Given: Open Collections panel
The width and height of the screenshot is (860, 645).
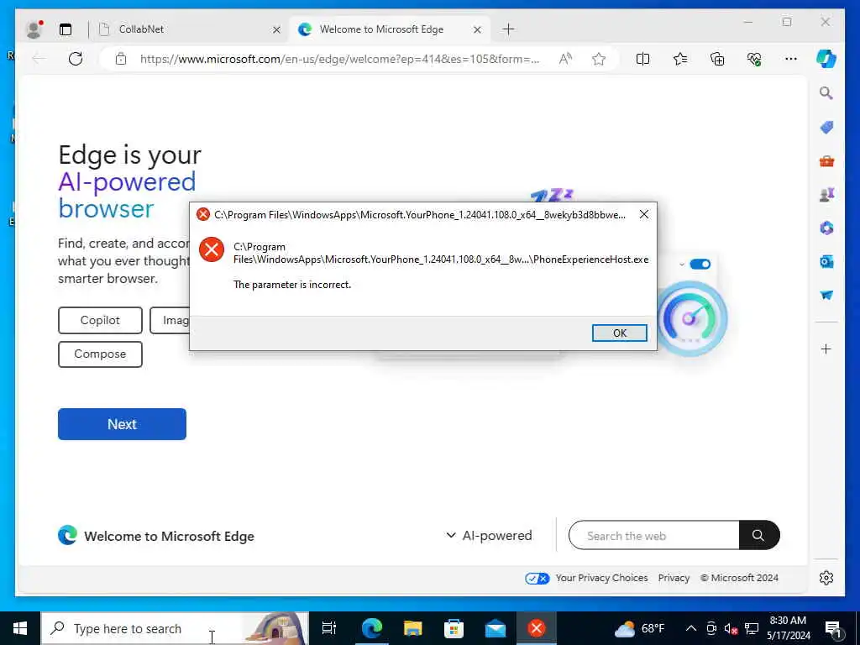Looking at the screenshot, I should click(717, 59).
